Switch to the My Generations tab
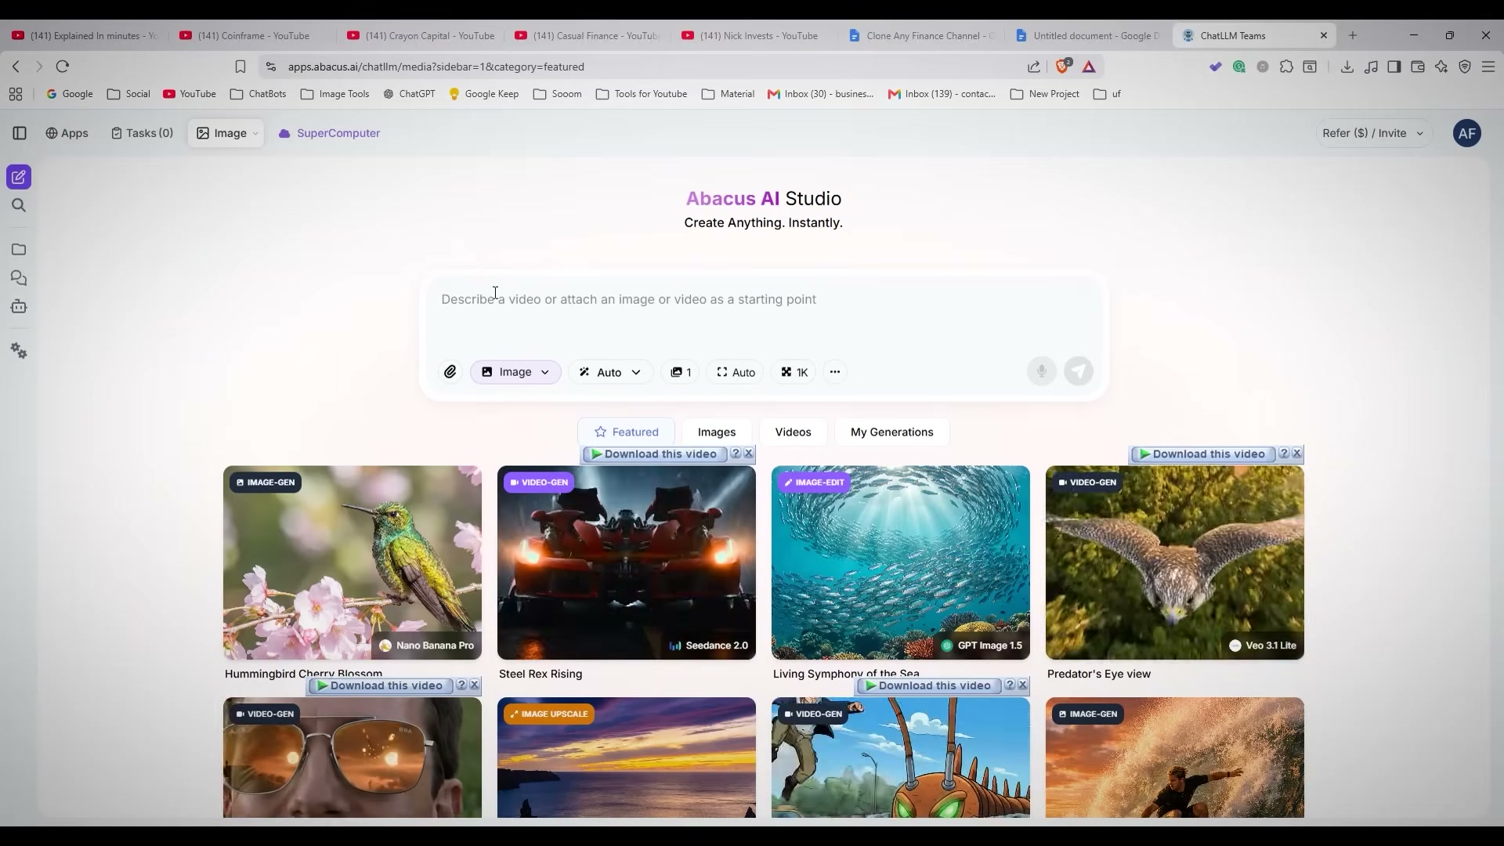 pos(891,432)
